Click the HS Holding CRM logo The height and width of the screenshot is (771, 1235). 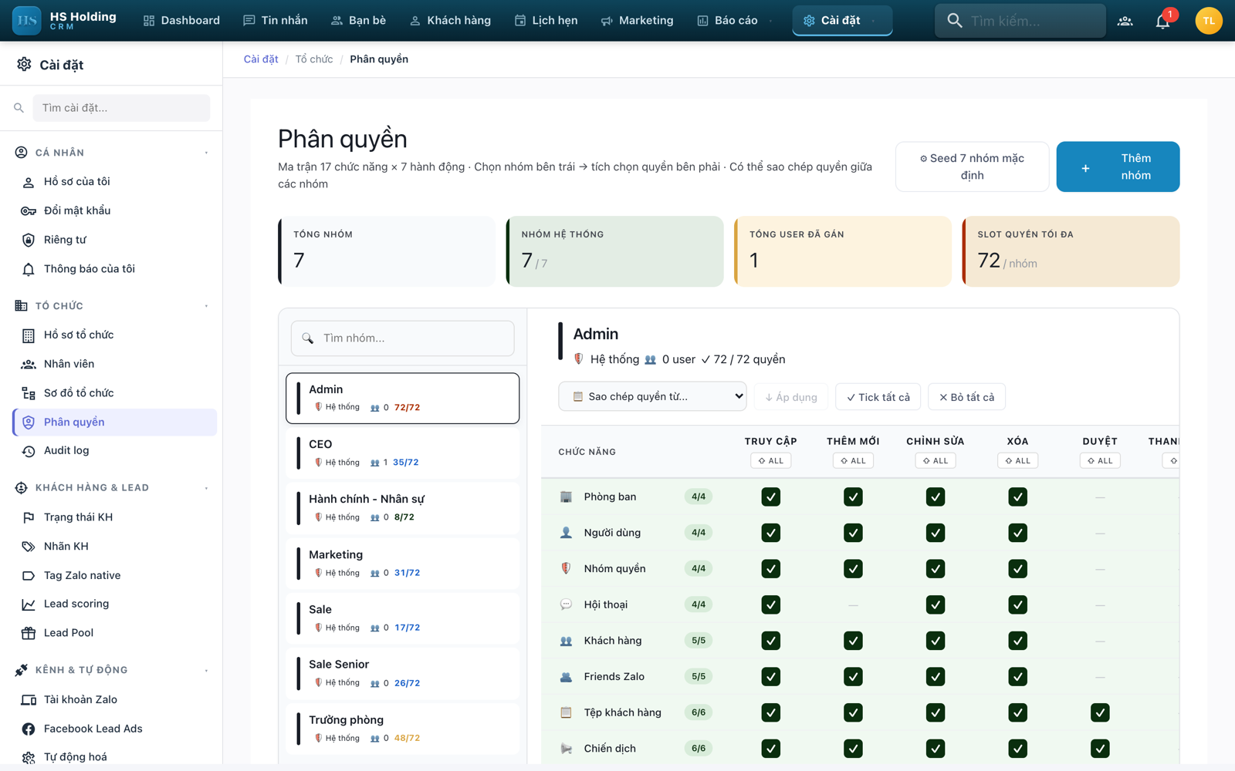[65, 21]
